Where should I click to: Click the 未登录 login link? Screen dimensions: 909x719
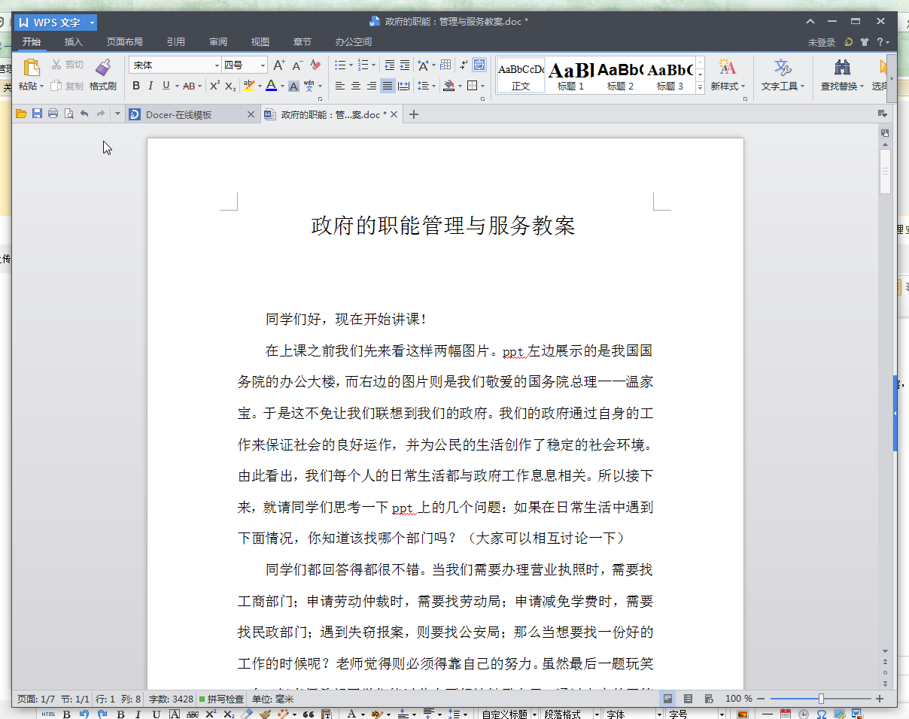[x=822, y=43]
